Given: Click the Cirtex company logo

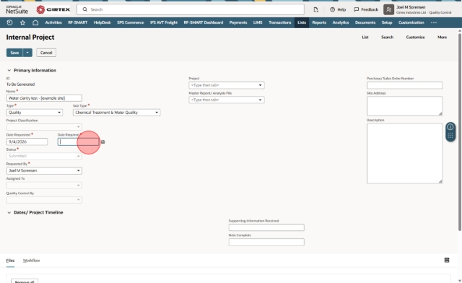Looking at the screenshot, I should 53,9.
